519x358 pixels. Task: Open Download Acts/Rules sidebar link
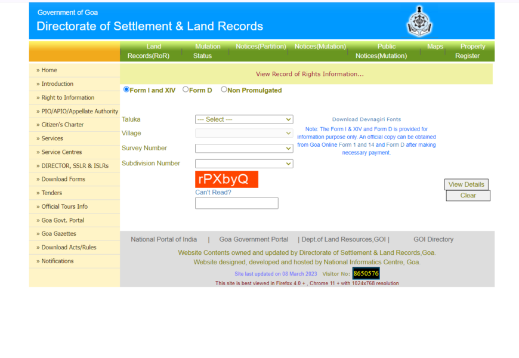point(69,248)
